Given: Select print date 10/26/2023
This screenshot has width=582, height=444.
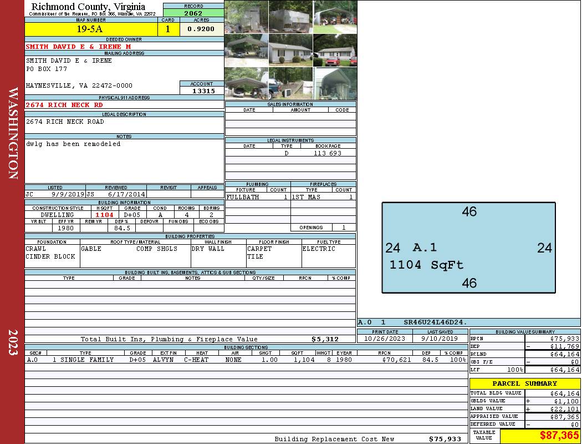Looking at the screenshot, I should 385,339.
